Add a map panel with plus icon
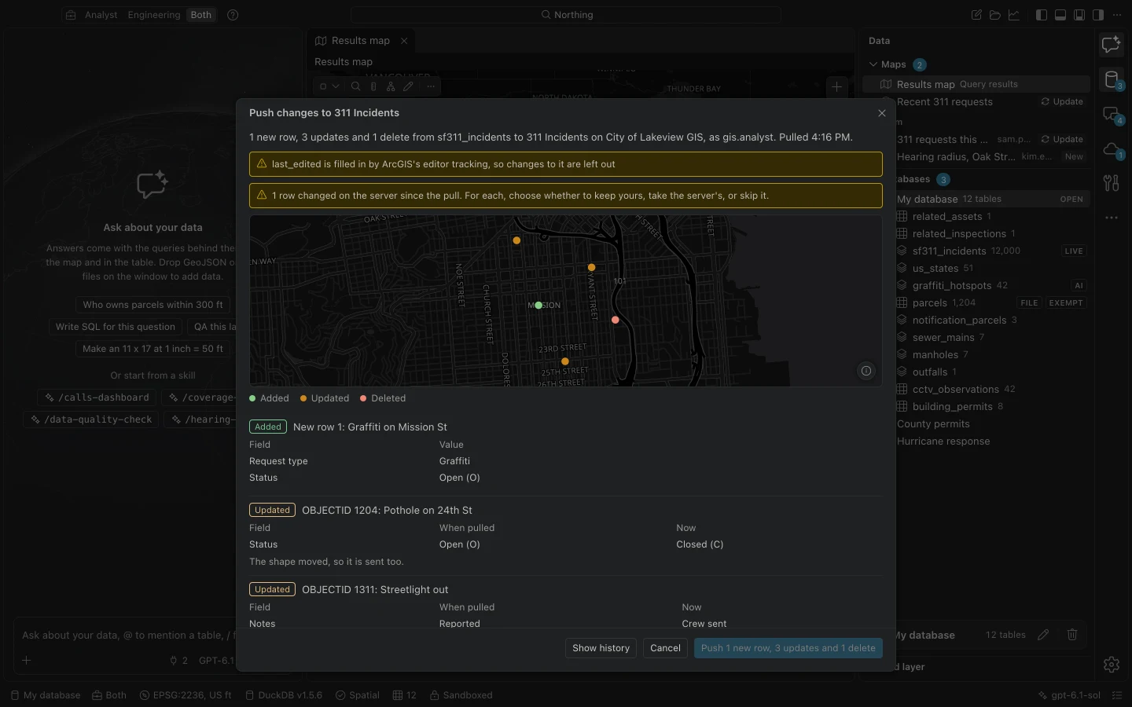This screenshot has height=707, width=1132. click(x=837, y=86)
